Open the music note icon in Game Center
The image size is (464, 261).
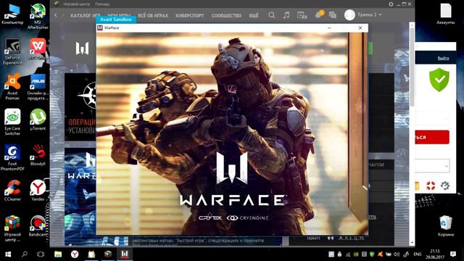286,15
